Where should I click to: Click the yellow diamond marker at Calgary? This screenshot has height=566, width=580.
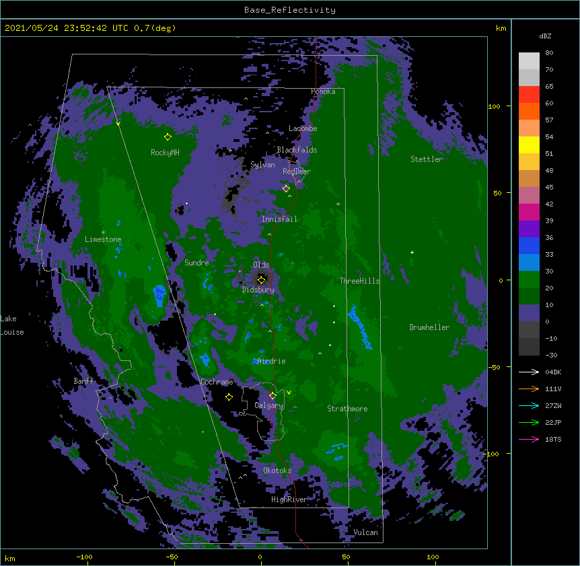point(273,396)
